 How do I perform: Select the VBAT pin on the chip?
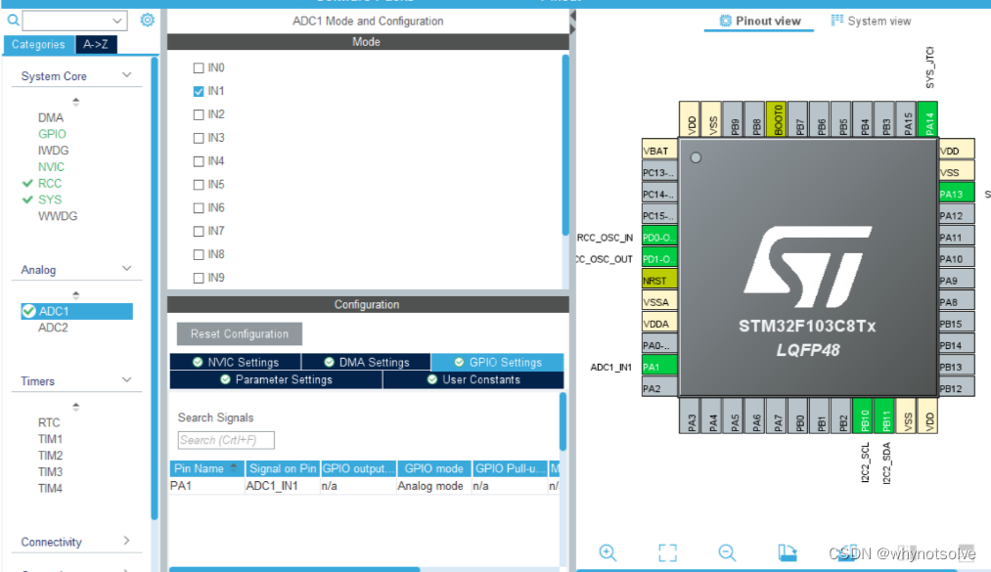[x=659, y=151]
